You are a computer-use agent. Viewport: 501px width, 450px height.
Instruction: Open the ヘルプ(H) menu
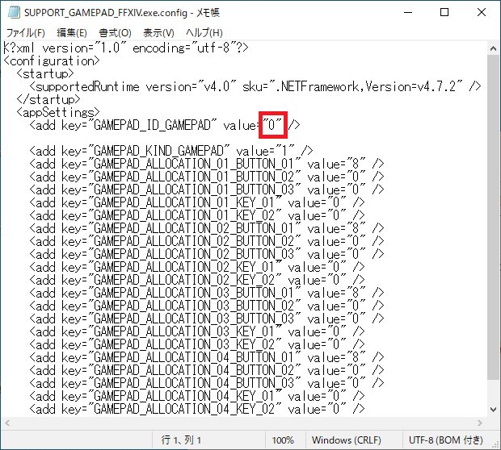coord(204,32)
